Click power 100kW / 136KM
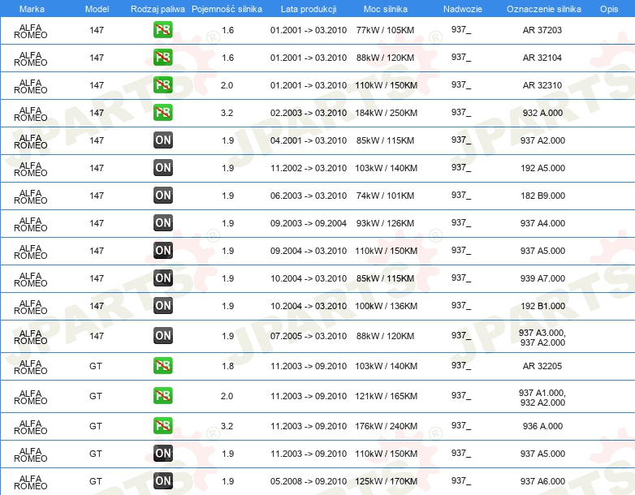 click(386, 306)
